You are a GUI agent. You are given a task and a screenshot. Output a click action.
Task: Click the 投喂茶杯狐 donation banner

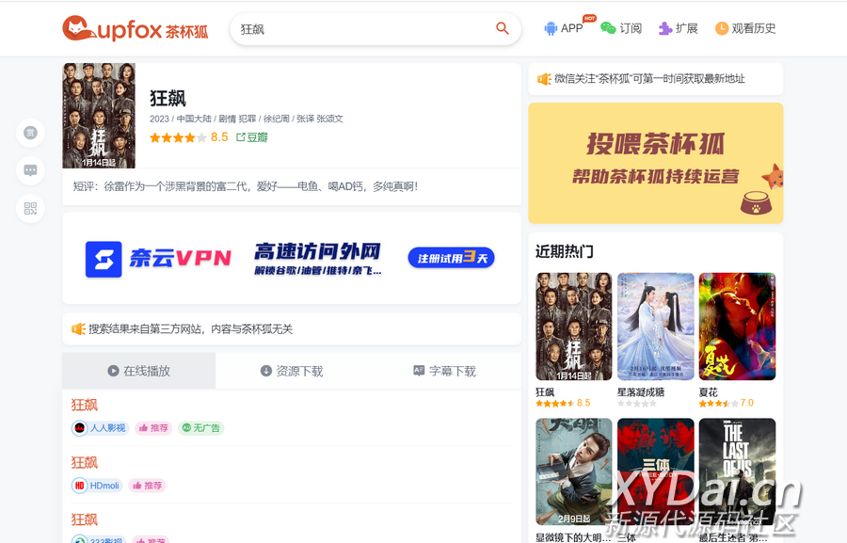pos(655,163)
